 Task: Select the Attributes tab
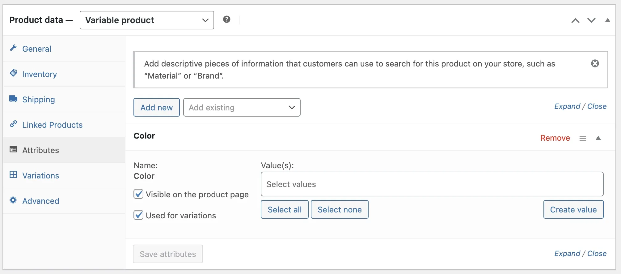[x=64, y=150]
